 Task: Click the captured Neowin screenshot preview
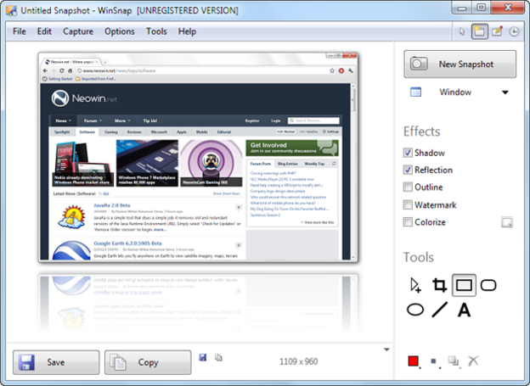point(198,158)
